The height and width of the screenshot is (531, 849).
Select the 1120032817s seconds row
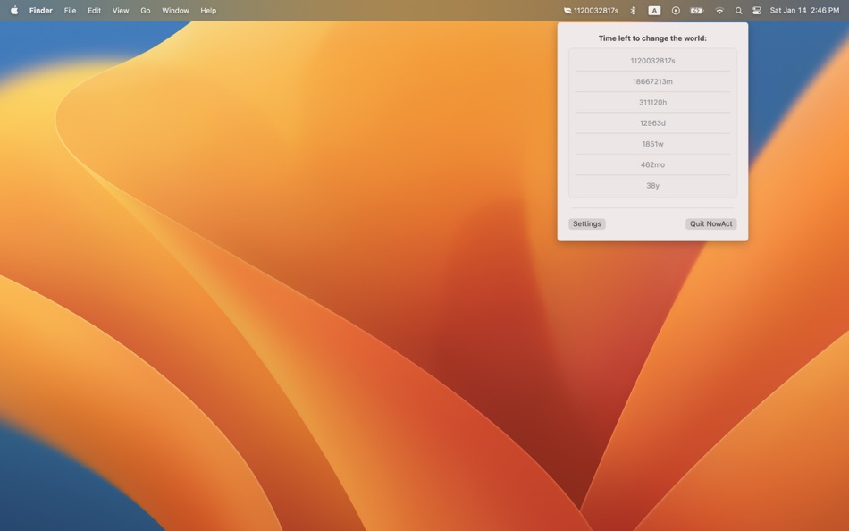coord(652,61)
